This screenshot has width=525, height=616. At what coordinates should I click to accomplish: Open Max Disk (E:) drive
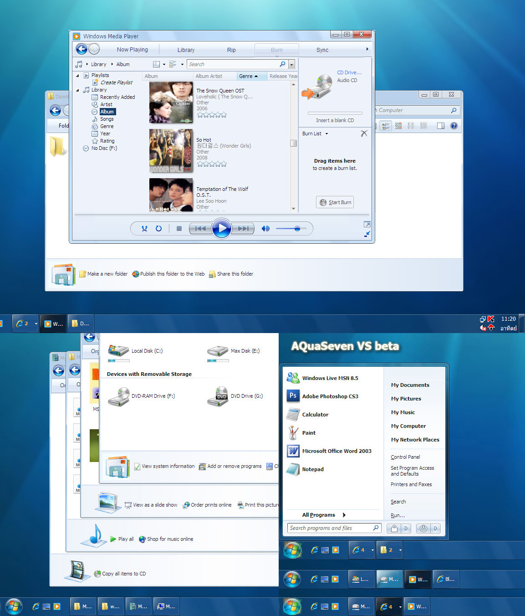click(233, 353)
